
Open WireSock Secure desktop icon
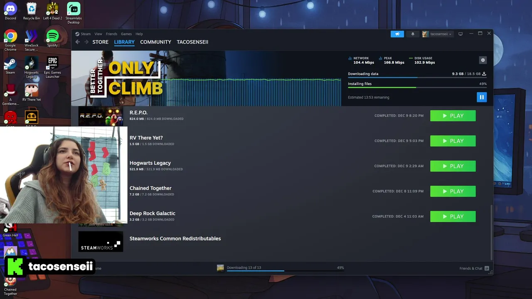(31, 40)
